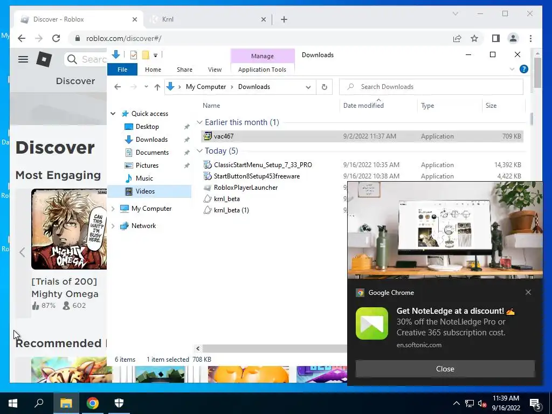Click the taskbar search magnifier

point(39,403)
